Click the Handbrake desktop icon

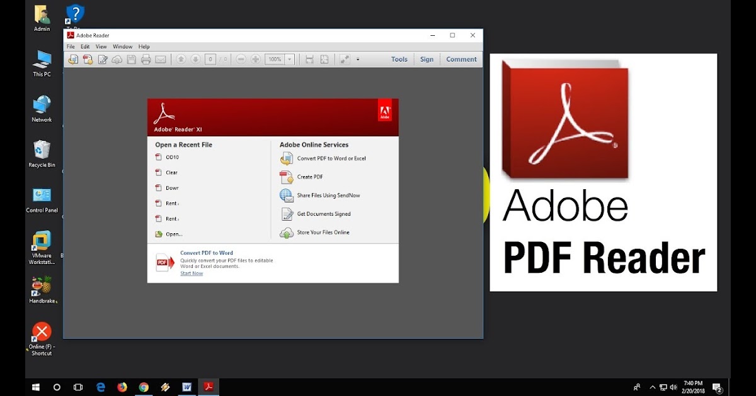pos(42,291)
